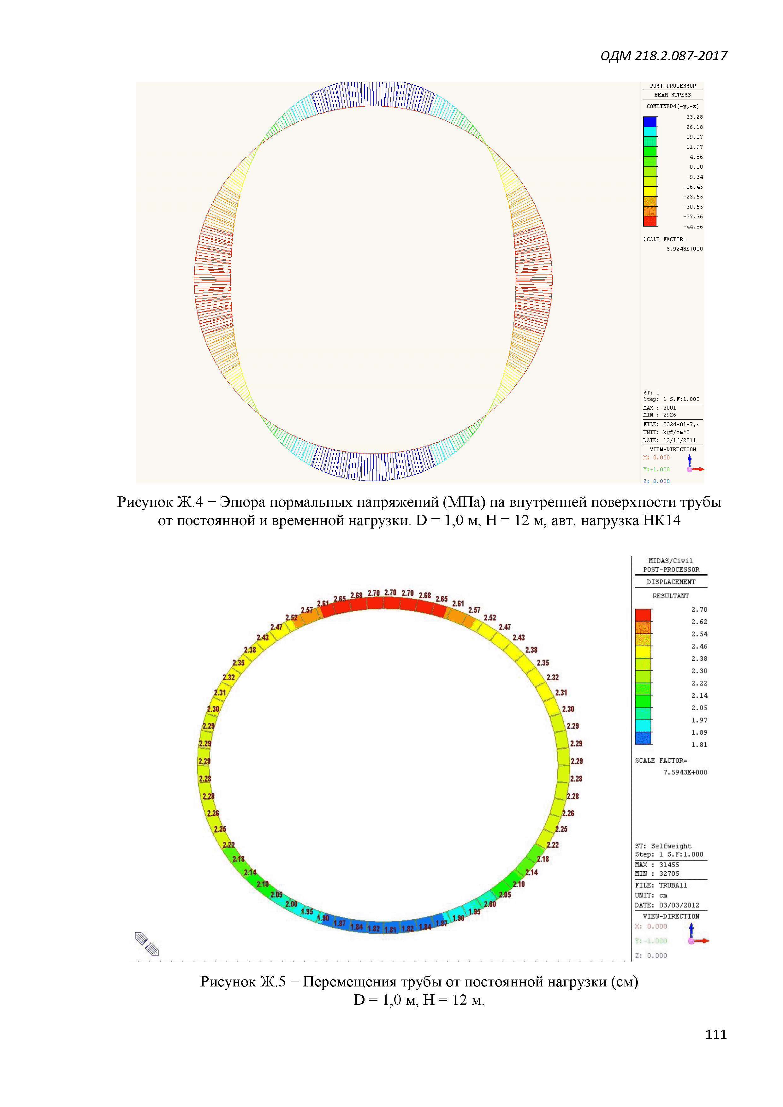Viewport: 783px width, 1107px height.
Task: Click "UNIT: kgf/cm^2" entry
Action: tap(666, 433)
